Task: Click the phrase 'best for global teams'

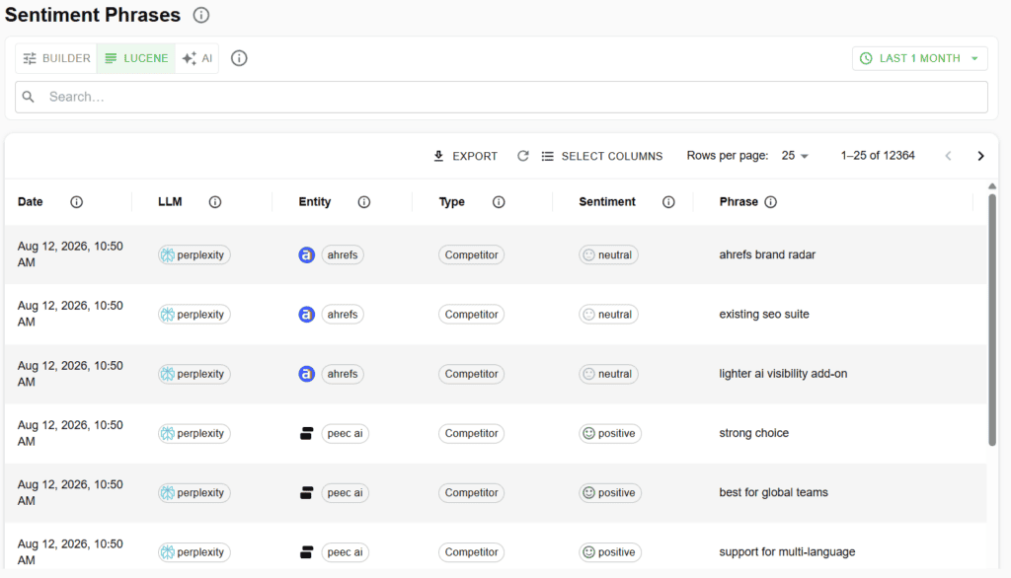Action: [x=774, y=492]
